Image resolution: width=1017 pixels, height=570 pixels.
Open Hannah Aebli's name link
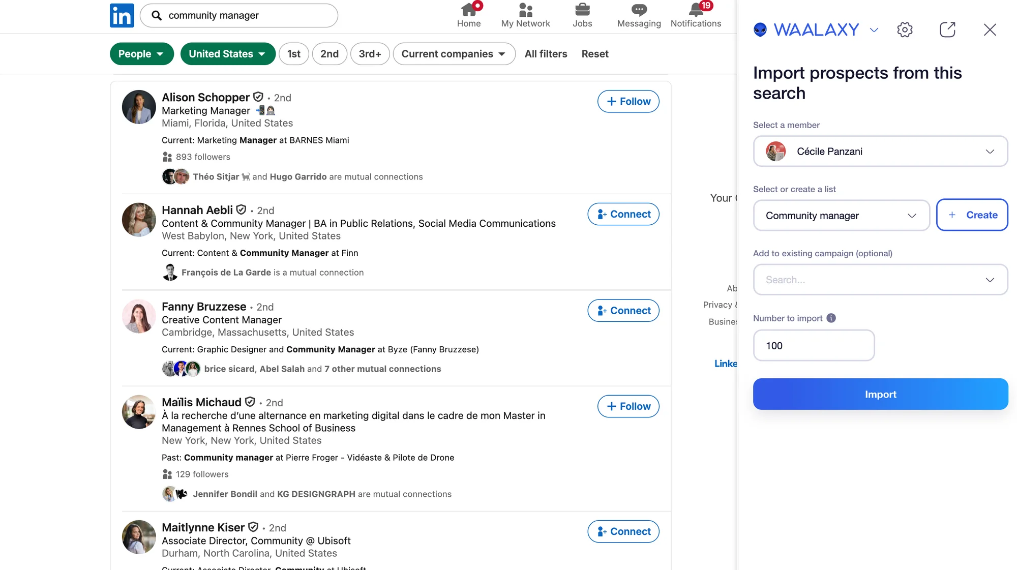[x=197, y=210]
